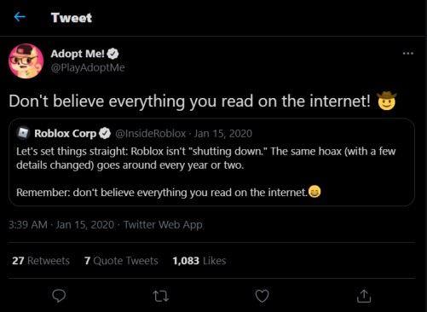Open the Roblox Corp avatar icon
Image resolution: width=427 pixels, height=312 pixels.
tap(23, 133)
